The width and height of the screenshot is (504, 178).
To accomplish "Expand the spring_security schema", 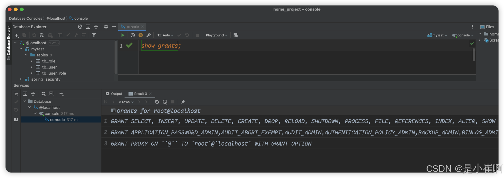I will [21, 79].
